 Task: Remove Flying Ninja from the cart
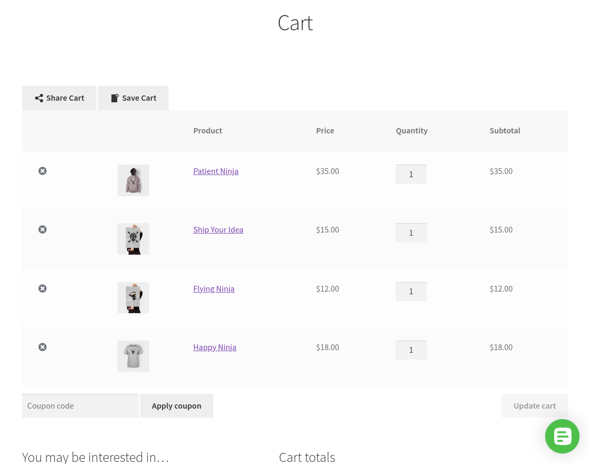point(42,288)
